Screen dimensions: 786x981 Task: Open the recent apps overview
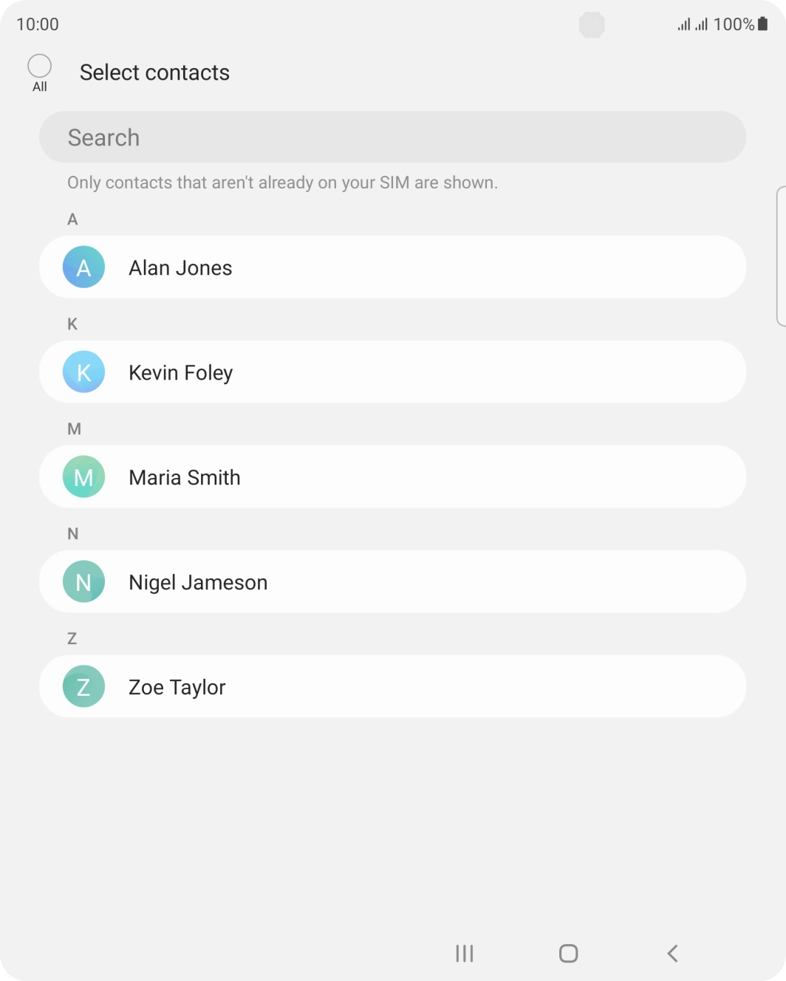point(464,953)
